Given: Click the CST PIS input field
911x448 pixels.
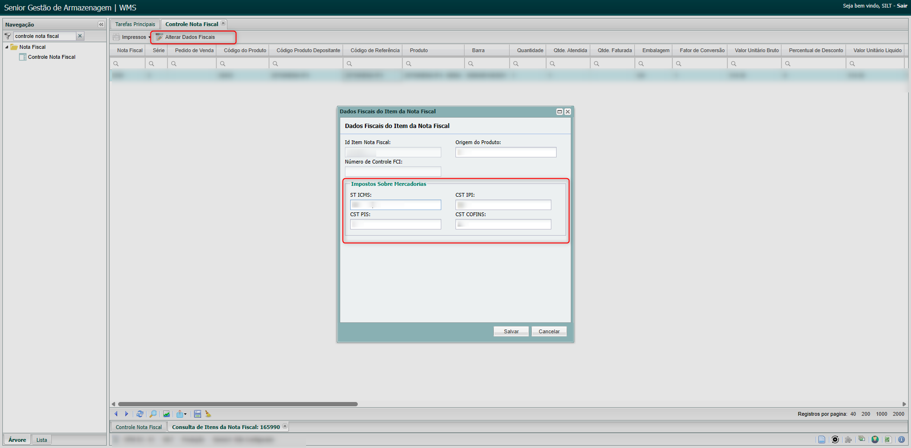Looking at the screenshot, I should (395, 224).
